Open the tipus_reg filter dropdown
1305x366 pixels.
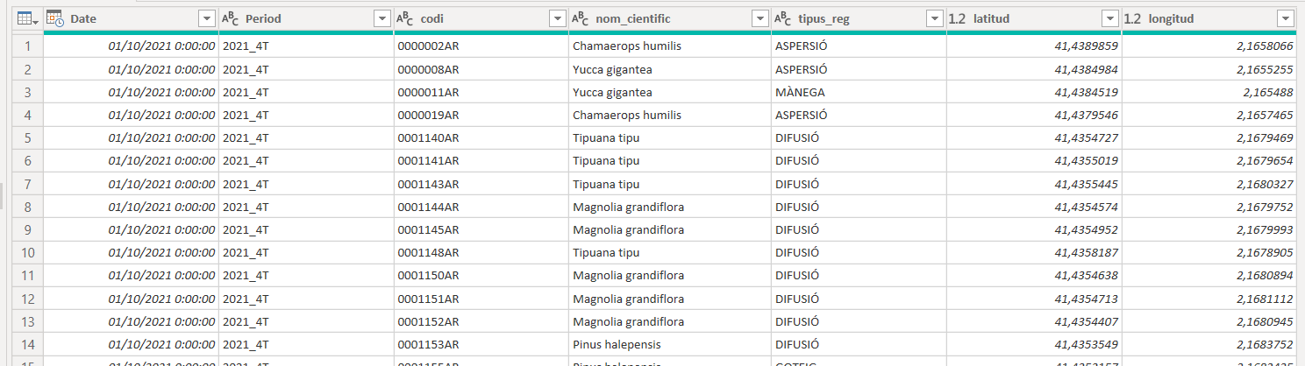pyautogui.click(x=935, y=18)
